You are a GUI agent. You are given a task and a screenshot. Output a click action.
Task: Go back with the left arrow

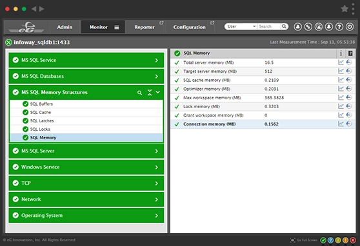[x=34, y=9]
